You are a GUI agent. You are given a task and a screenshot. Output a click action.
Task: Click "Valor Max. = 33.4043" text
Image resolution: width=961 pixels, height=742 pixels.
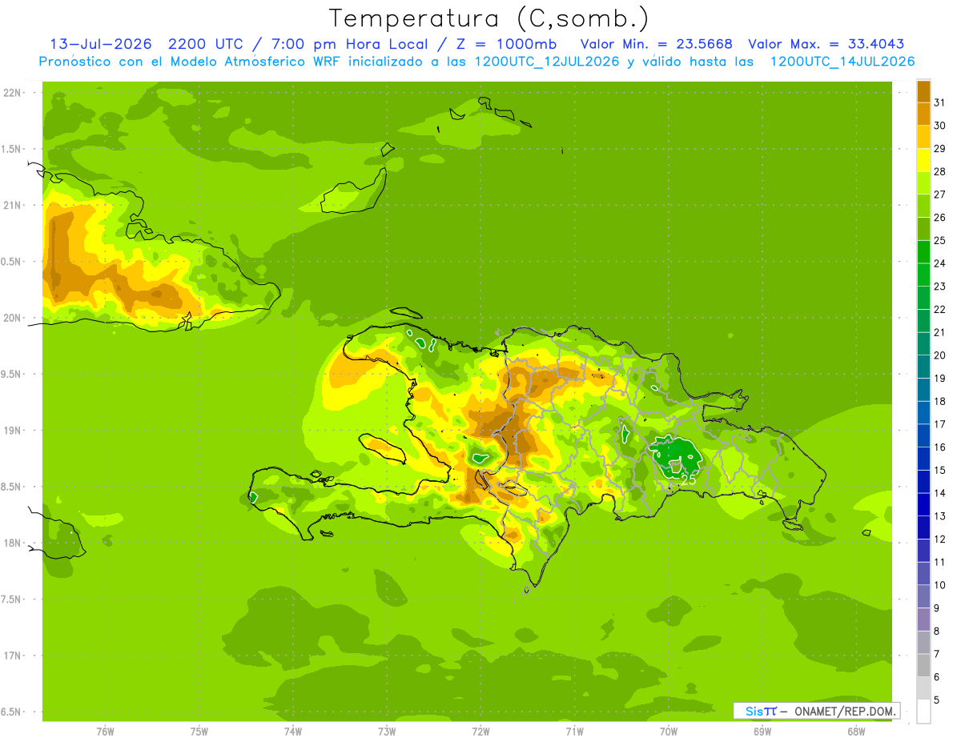tap(826, 44)
